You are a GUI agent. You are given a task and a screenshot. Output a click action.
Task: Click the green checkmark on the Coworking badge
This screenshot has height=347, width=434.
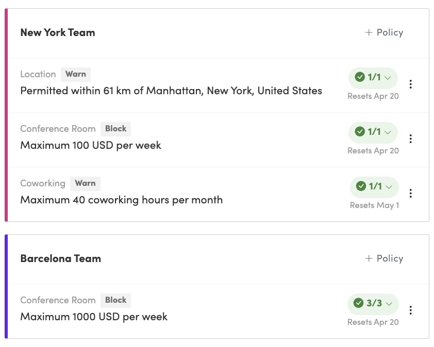click(x=361, y=186)
